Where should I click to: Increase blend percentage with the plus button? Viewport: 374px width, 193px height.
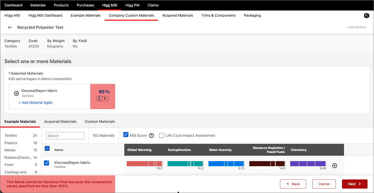(105, 98)
